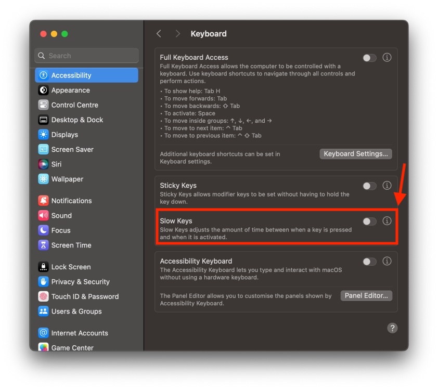
Task: Open info for Full Keyboard Access
Action: click(x=387, y=58)
